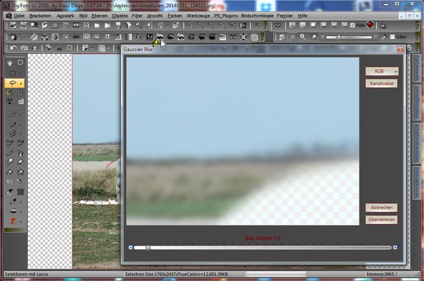Open the RGB channel dropdown

(382, 71)
